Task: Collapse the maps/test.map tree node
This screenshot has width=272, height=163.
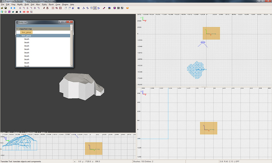Action: coord(17,29)
